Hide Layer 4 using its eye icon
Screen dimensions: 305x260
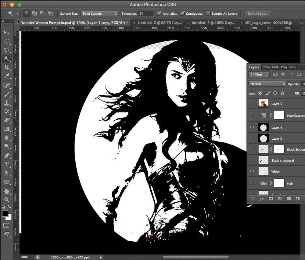coord(252,127)
